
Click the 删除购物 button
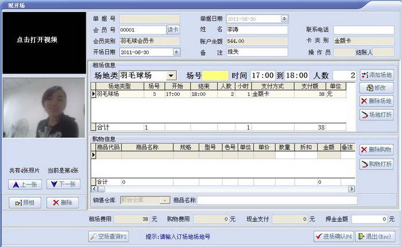tap(377, 149)
